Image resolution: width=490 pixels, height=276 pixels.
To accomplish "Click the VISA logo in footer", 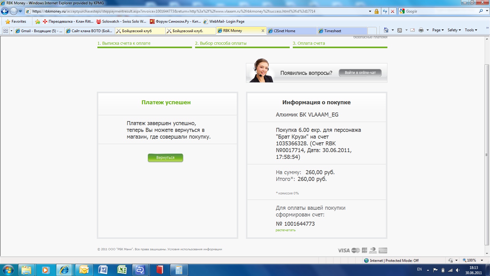I will [x=344, y=251].
